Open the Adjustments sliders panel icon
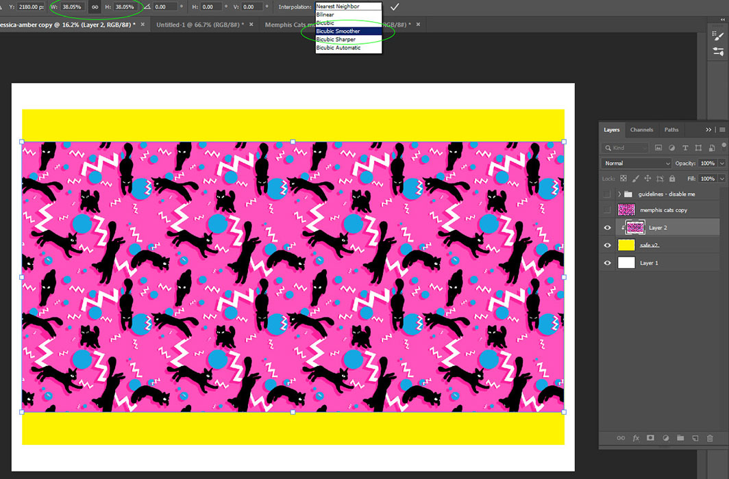The image size is (729, 479). pyautogui.click(x=718, y=51)
